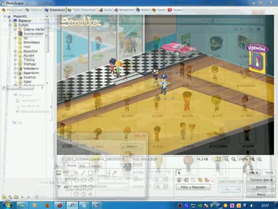Image resolution: width=278 pixels, height=209 pixels.
Task: Open the Düzenleyici tab
Action: tap(55, 10)
